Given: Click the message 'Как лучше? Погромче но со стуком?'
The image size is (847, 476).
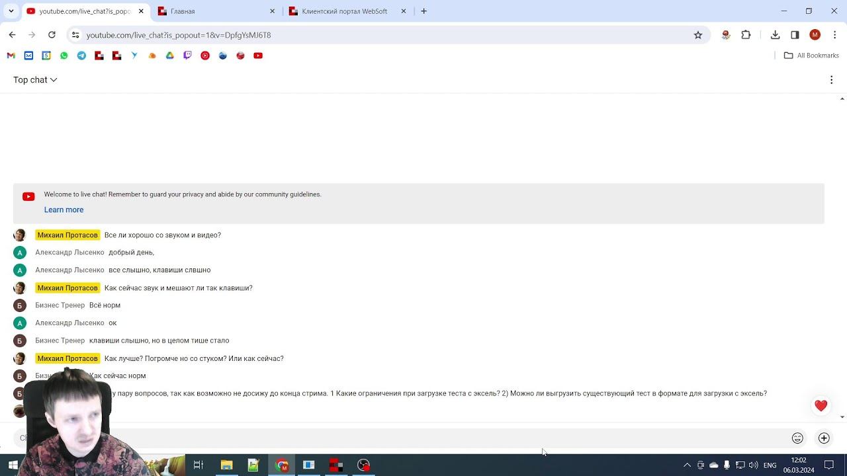Looking at the screenshot, I should click(194, 358).
